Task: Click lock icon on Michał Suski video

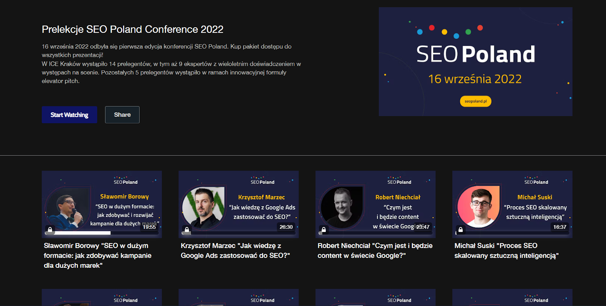Action: [461, 229]
